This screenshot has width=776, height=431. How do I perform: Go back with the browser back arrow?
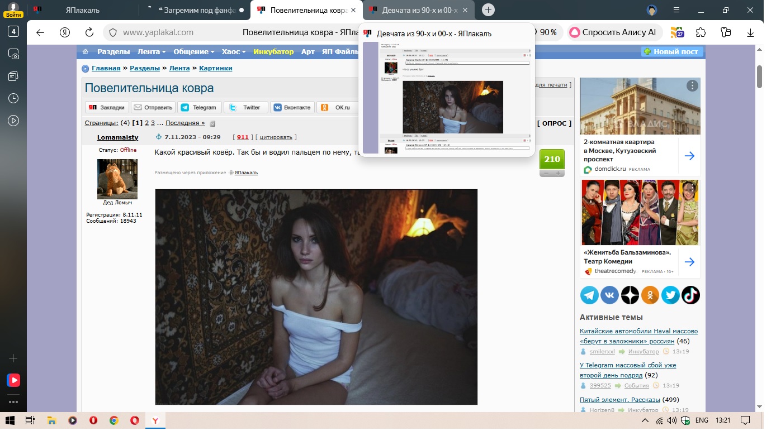coord(40,32)
